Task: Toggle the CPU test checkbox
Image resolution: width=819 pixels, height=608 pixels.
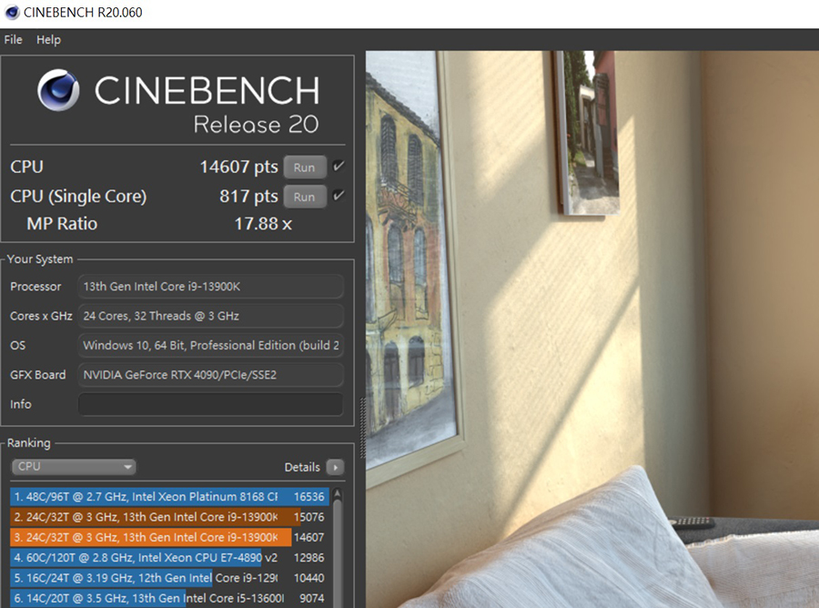Action: pos(339,167)
